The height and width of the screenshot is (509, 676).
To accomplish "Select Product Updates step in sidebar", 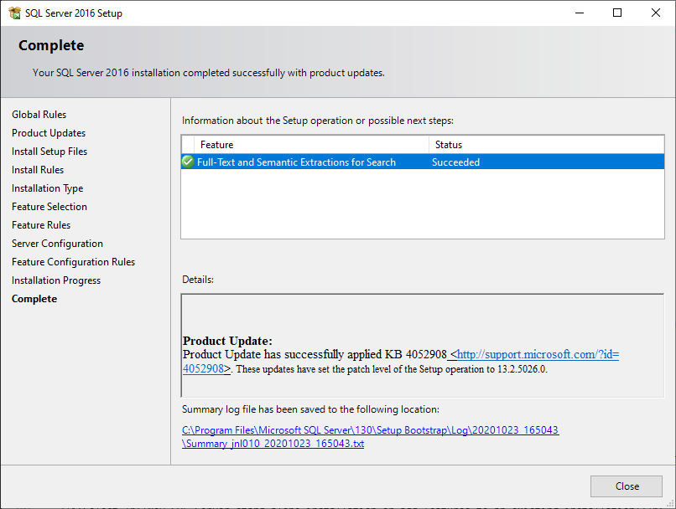I will coord(49,133).
